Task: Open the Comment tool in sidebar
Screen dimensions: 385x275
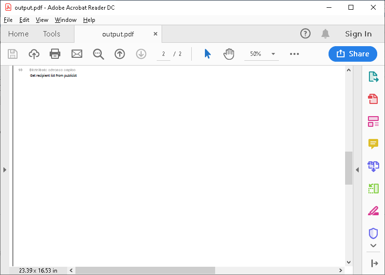Action: coord(373,144)
